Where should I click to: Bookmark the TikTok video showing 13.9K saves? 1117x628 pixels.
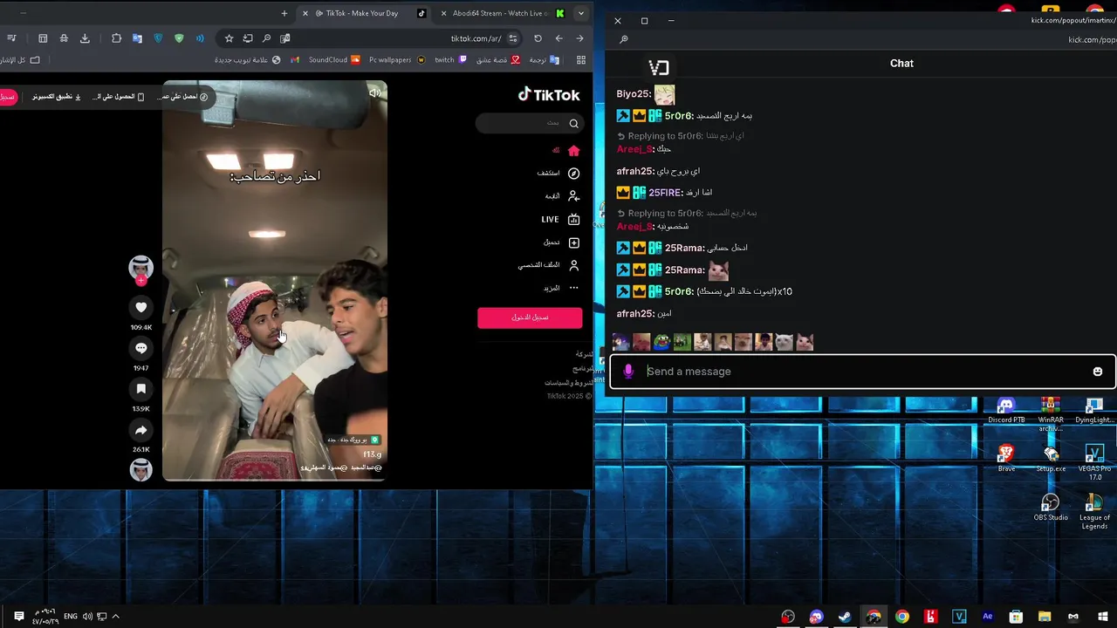(x=141, y=389)
